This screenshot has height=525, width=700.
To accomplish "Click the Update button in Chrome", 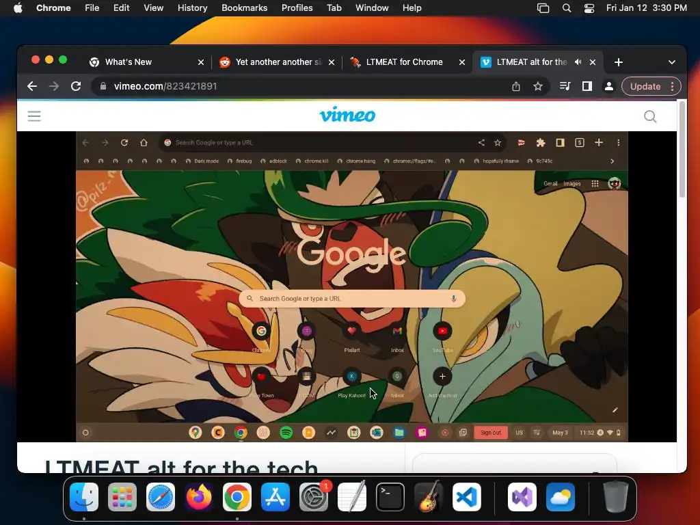I will pos(645,86).
